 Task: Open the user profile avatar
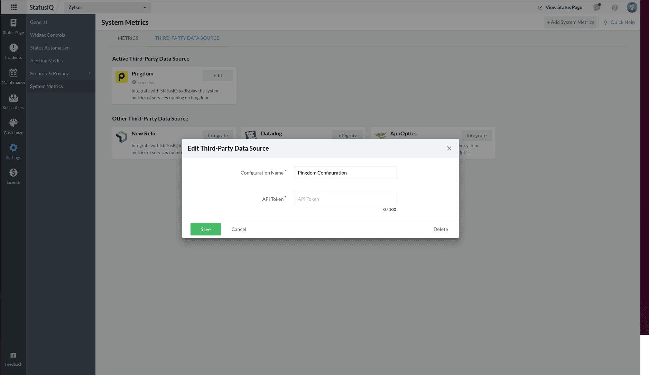[x=632, y=7]
